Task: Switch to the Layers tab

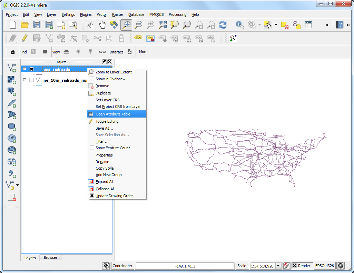Action: pyautogui.click(x=30, y=257)
